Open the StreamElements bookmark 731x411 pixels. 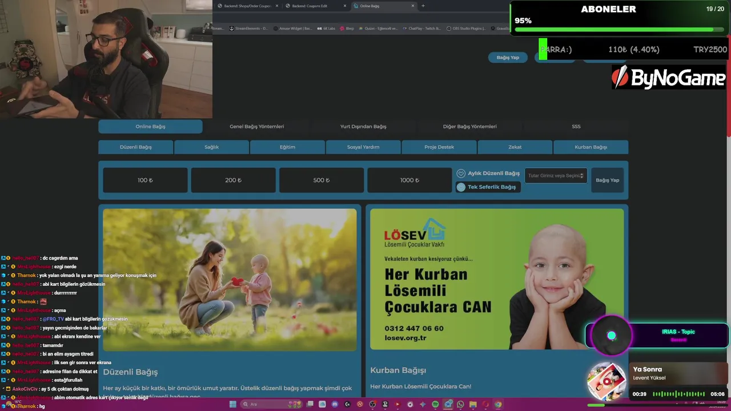click(x=248, y=28)
